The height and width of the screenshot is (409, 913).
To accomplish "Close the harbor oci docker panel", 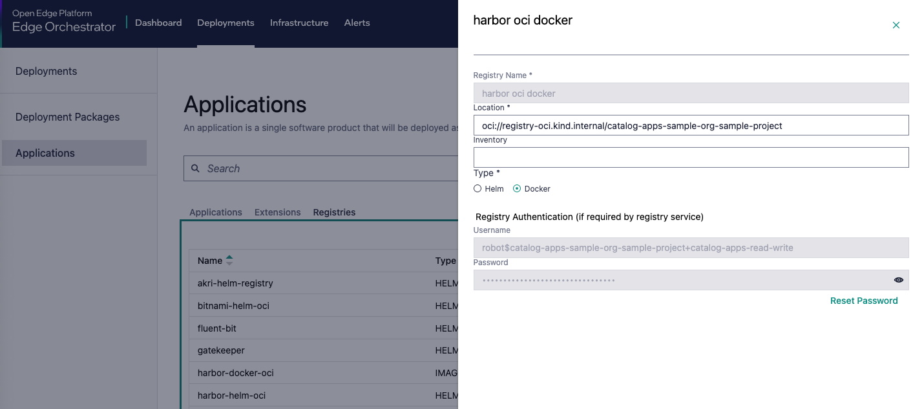I will [896, 25].
